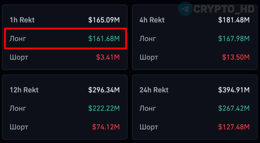The height and width of the screenshot is (143, 260).
Task: Click the Telegram paper-plane watermark icon
Action: 185,9
